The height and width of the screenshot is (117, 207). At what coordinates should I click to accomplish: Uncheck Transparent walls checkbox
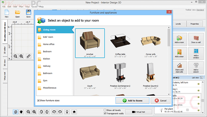(105, 113)
